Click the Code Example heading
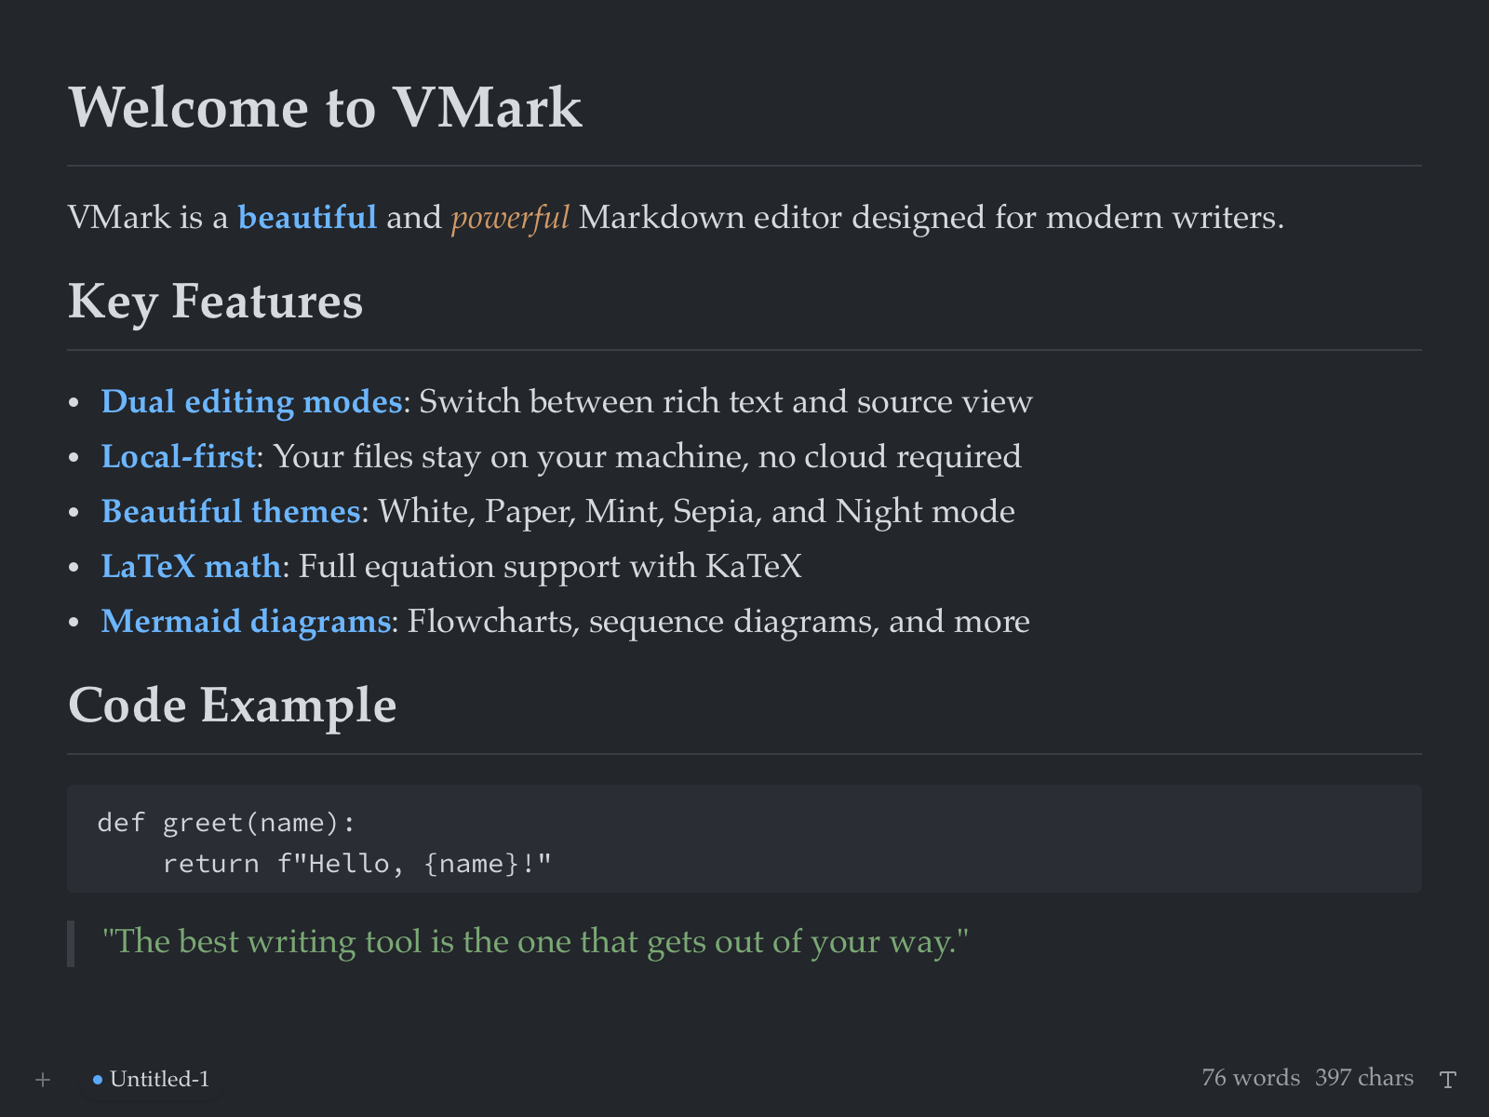The width and height of the screenshot is (1489, 1117). tap(232, 706)
